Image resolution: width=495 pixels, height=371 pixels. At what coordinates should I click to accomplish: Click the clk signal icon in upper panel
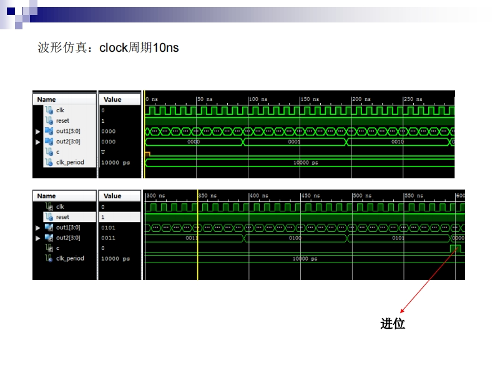(49, 110)
